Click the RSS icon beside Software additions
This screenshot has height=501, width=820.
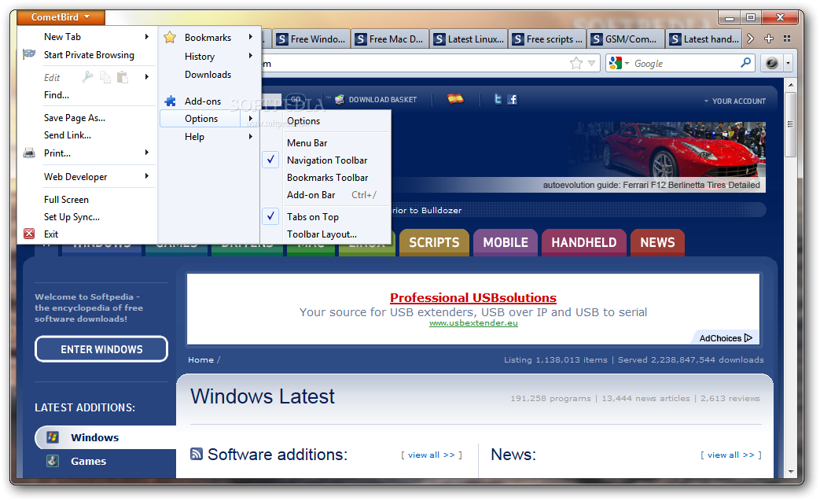[196, 454]
